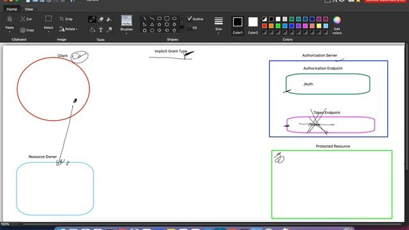Pick the bright green color swatch
Viewport: 409px width, 230px height.
(278, 26)
